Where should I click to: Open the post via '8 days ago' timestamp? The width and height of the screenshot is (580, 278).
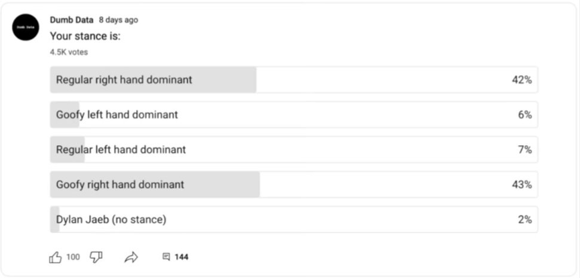118,20
